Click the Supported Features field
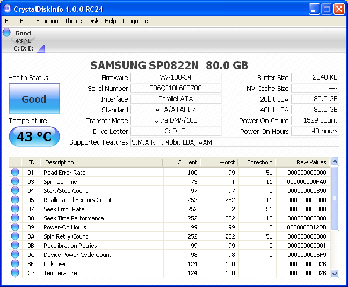Screen dimensions: 348x287 235,142
